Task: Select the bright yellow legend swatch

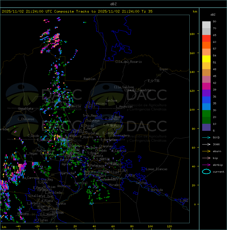Action: (x=206, y=59)
